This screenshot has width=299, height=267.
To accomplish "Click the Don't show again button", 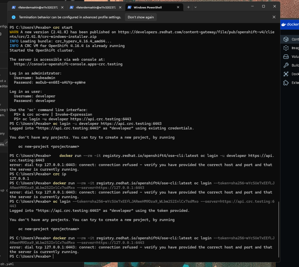I will coord(141,17).
